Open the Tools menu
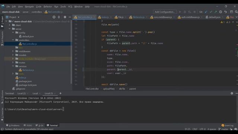The width and height of the screenshot is (238, 134). coord(63,7)
